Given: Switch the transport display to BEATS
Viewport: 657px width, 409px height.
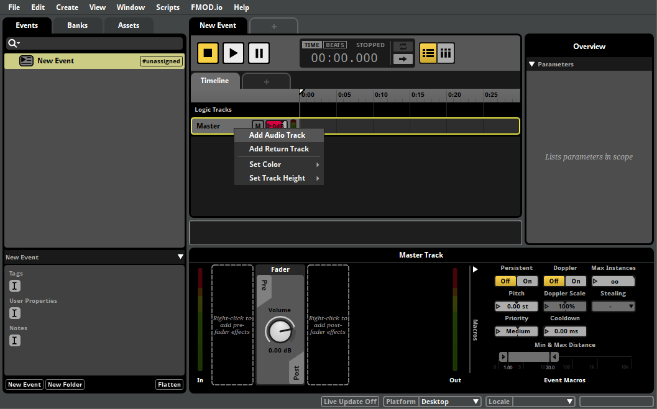Looking at the screenshot, I should (x=335, y=44).
